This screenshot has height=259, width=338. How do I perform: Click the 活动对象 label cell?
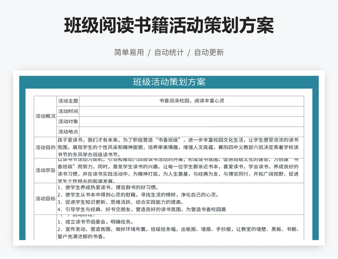[x=68, y=122]
